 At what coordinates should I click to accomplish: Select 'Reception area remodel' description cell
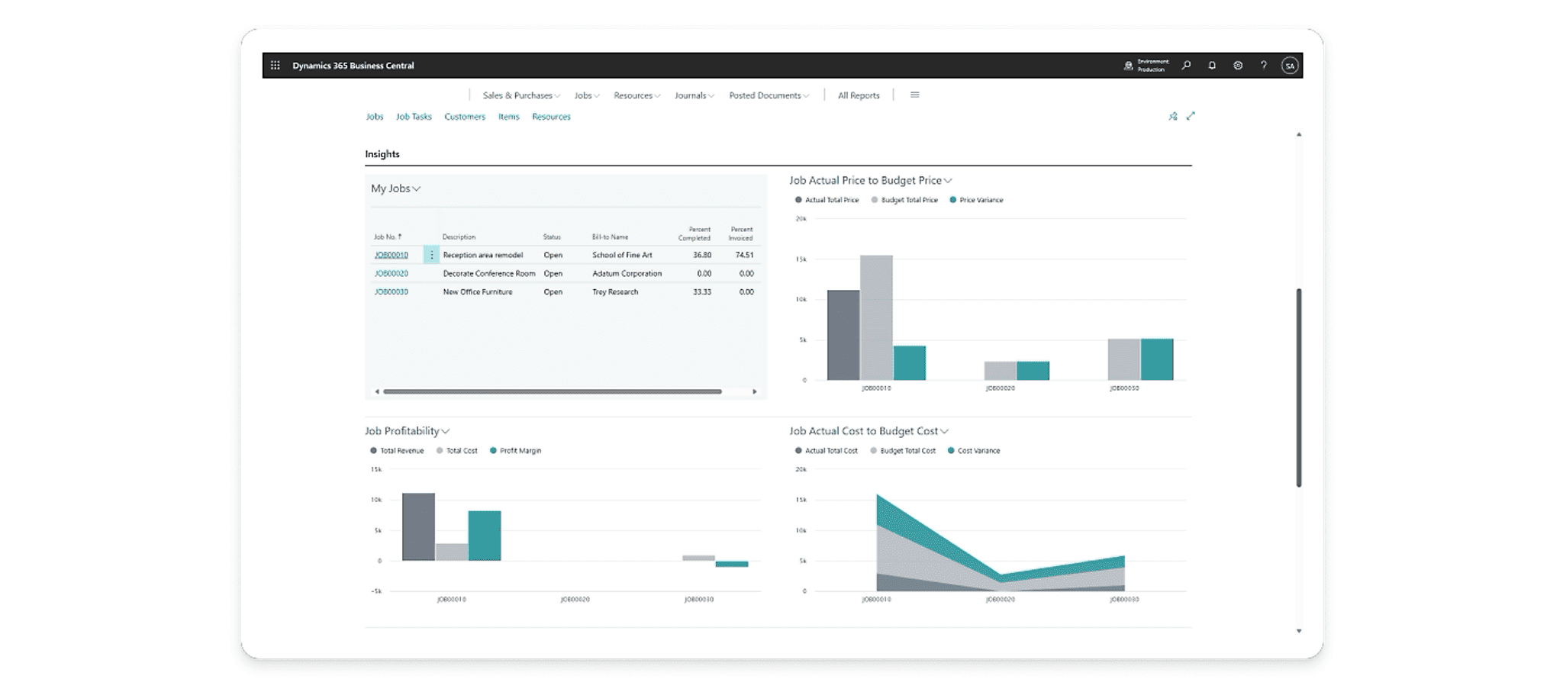pyautogui.click(x=483, y=255)
